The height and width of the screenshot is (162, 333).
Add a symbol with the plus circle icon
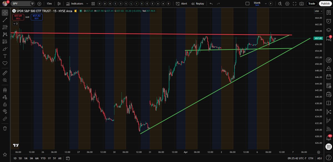pos(39,4)
